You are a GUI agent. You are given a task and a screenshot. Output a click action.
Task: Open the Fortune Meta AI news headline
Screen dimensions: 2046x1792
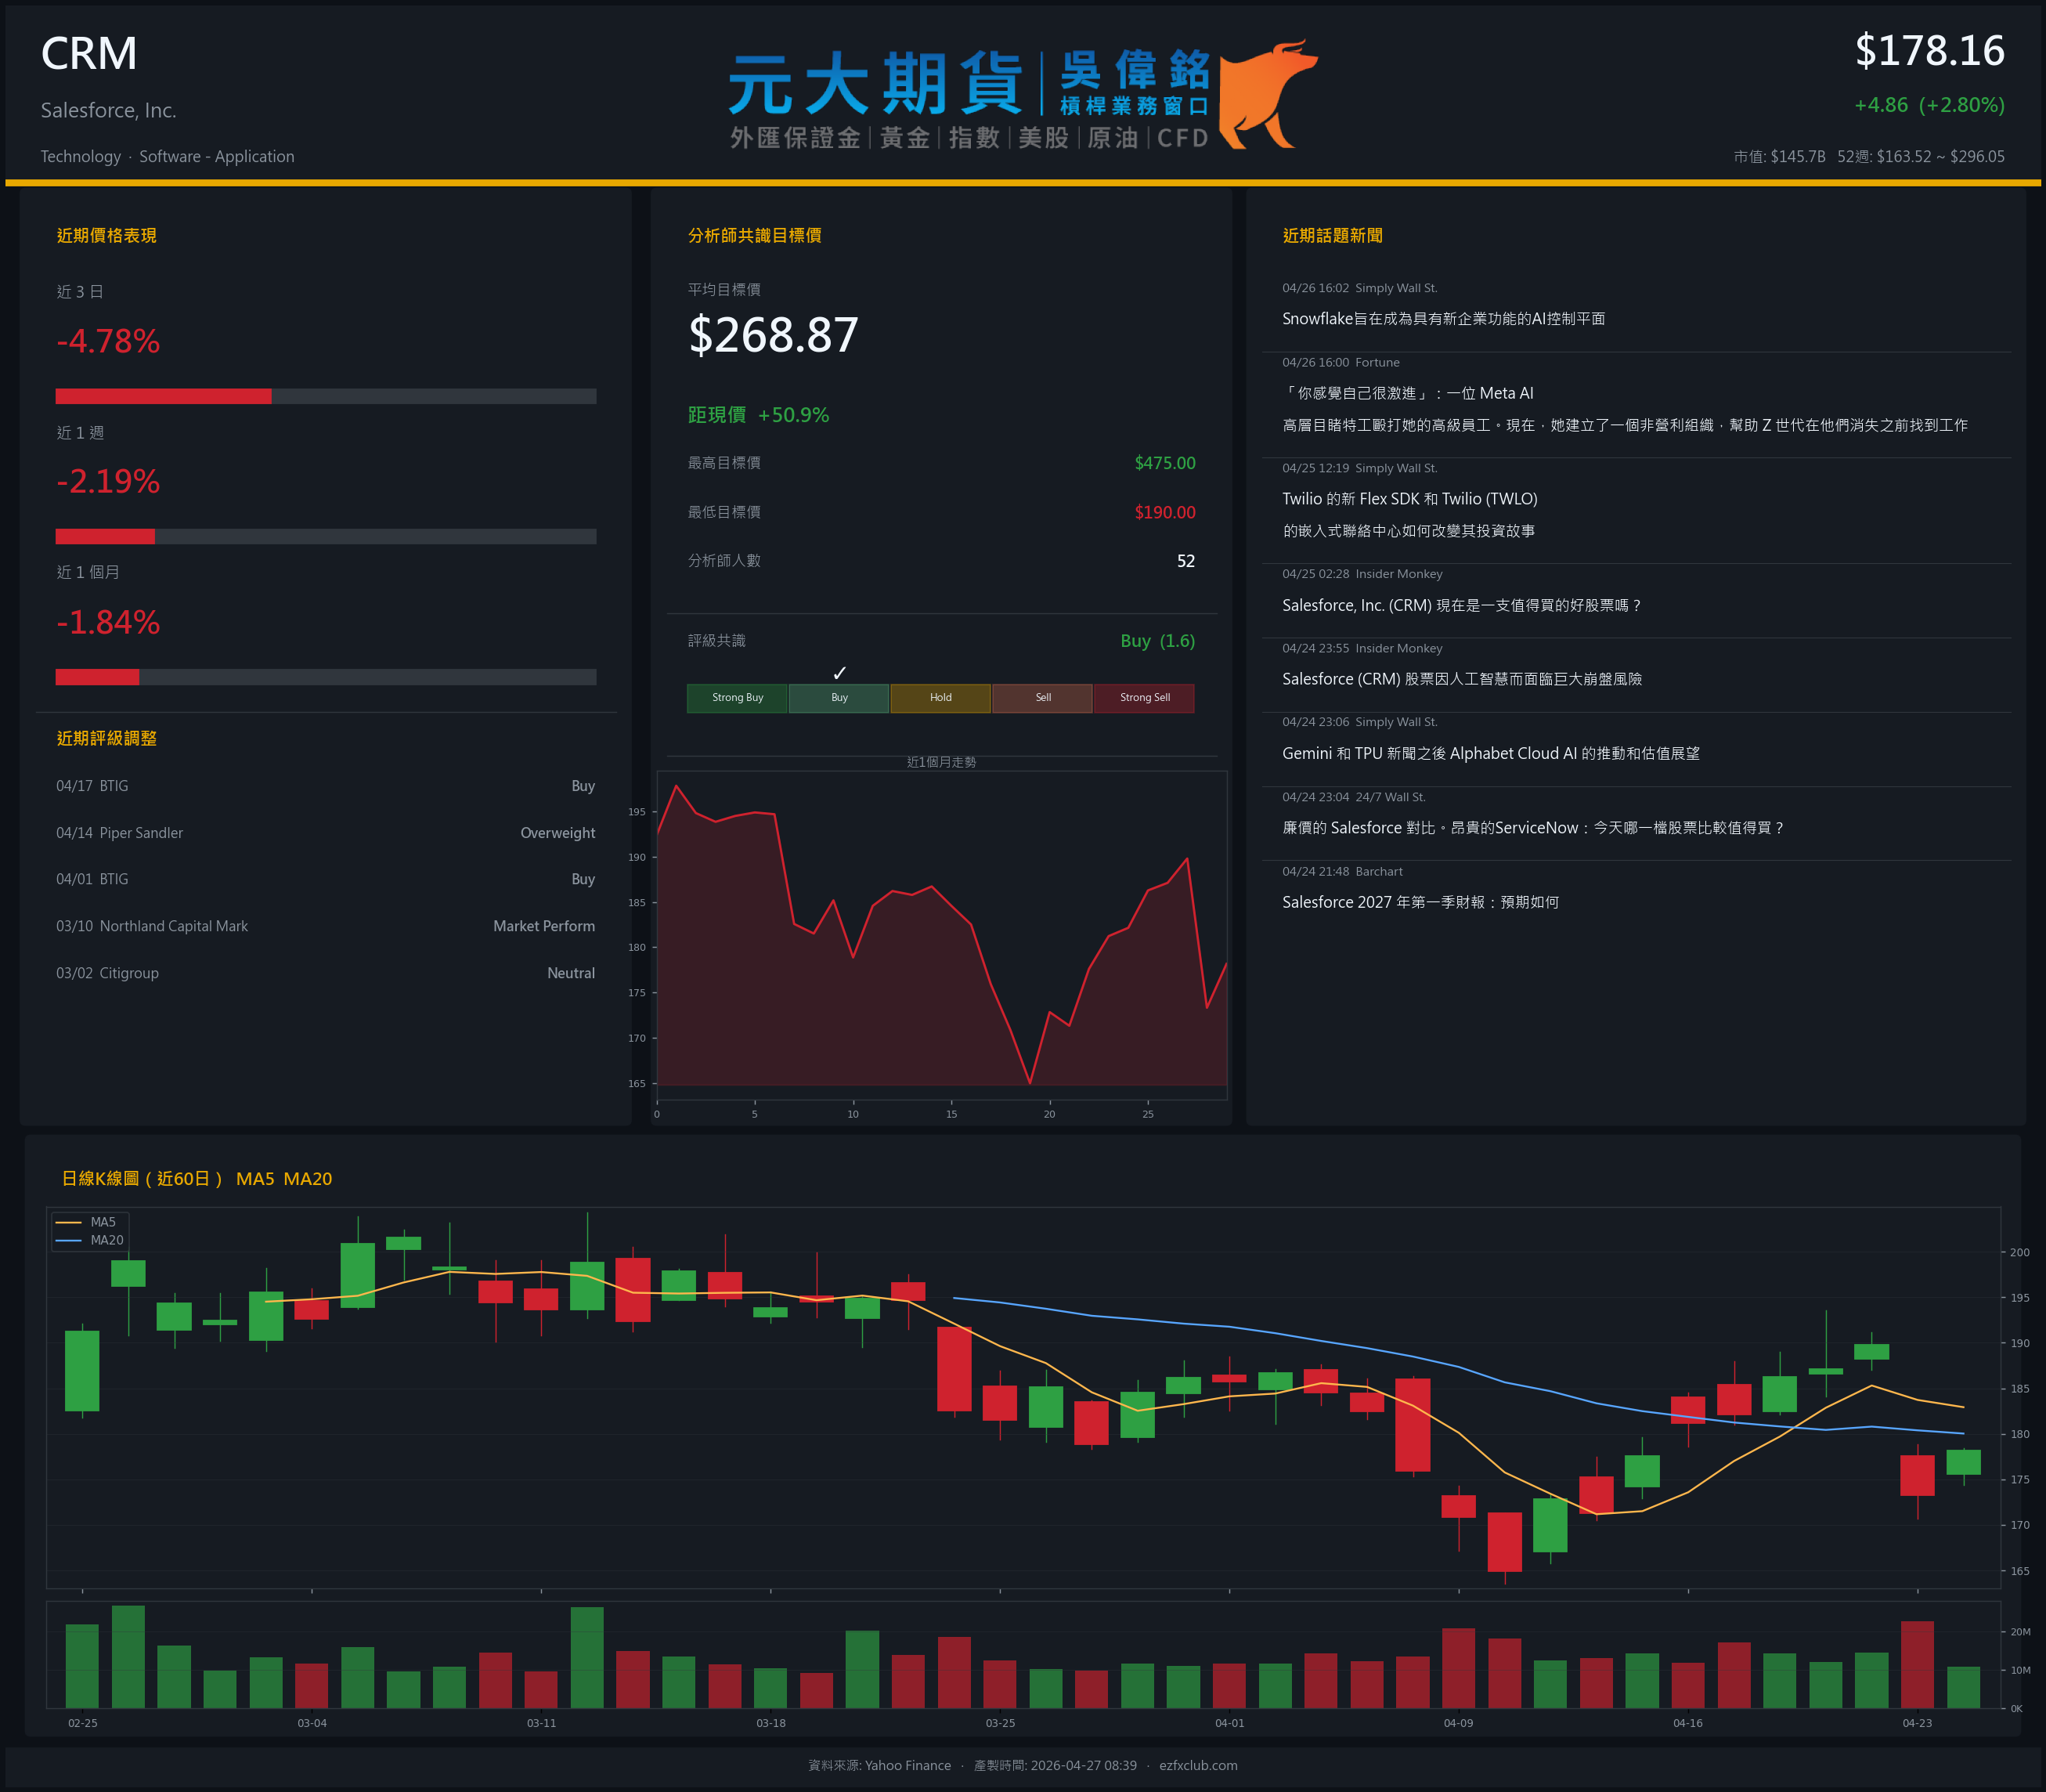click(1626, 409)
